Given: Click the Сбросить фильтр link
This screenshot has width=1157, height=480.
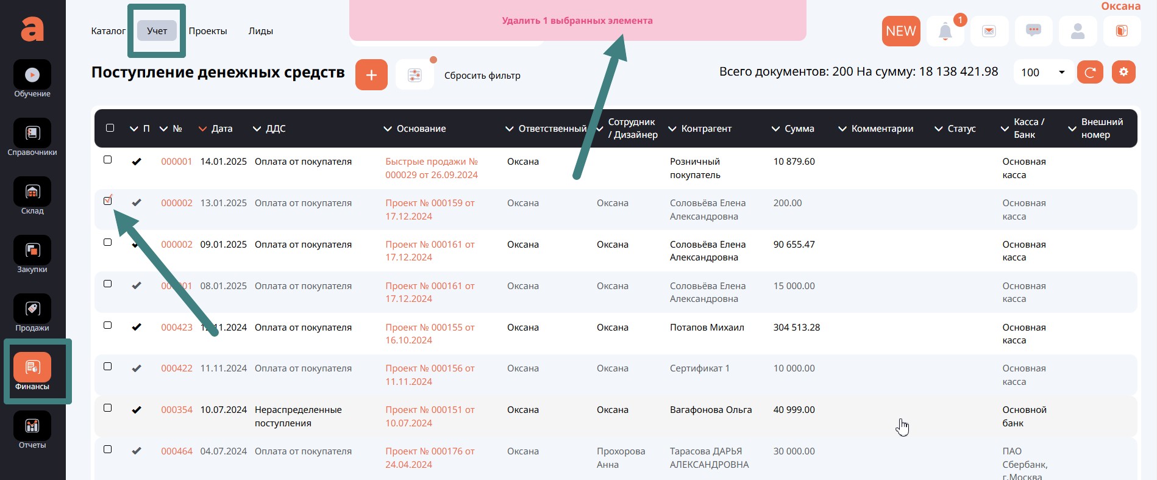Looking at the screenshot, I should tap(482, 76).
